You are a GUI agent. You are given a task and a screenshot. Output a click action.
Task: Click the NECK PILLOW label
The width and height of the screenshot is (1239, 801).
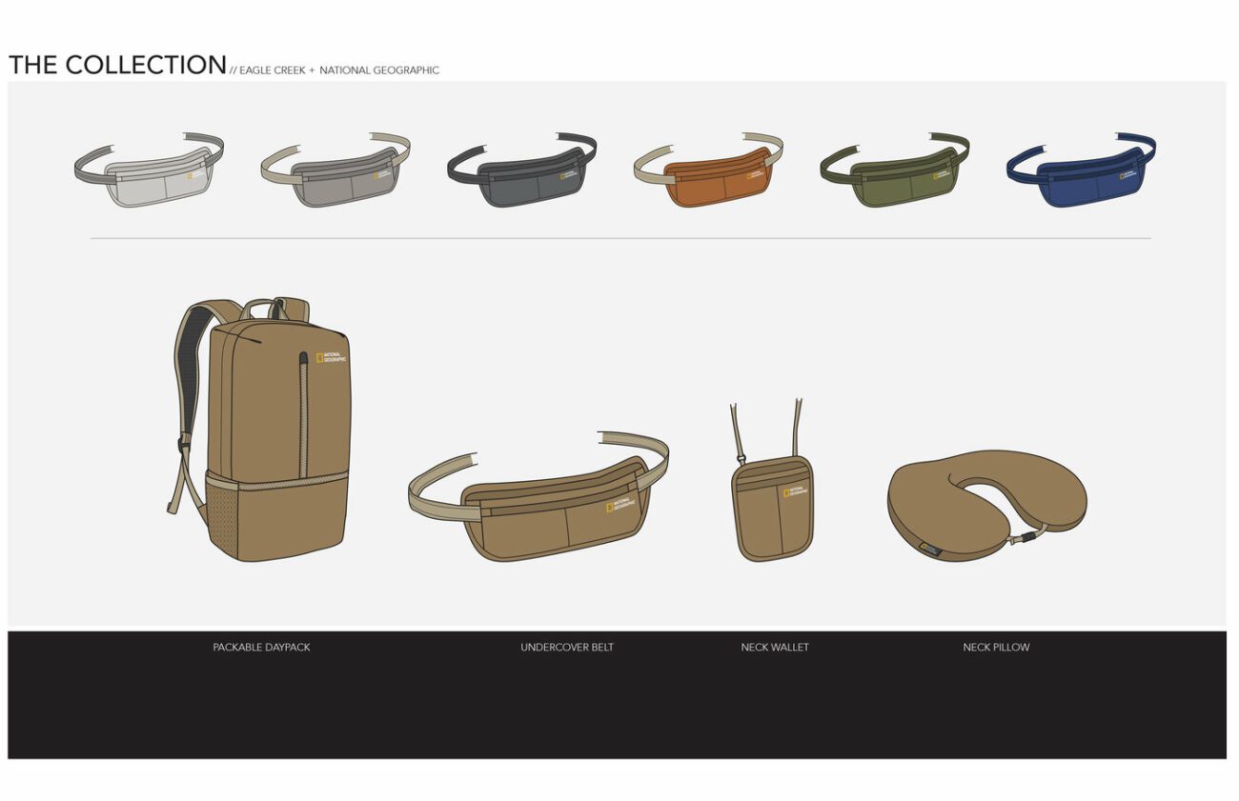(996, 648)
